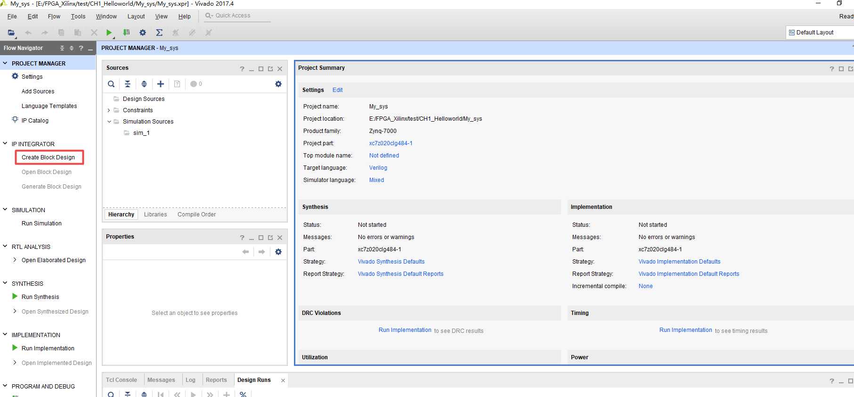The height and width of the screenshot is (397, 854).
Task: Click Vivado Synthesis Defaults strategy link
Action: 391,262
